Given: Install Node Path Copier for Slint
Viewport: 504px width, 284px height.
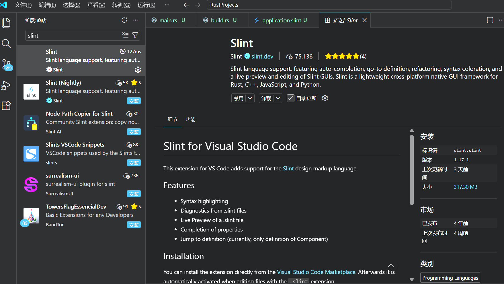Looking at the screenshot, I should point(134,132).
